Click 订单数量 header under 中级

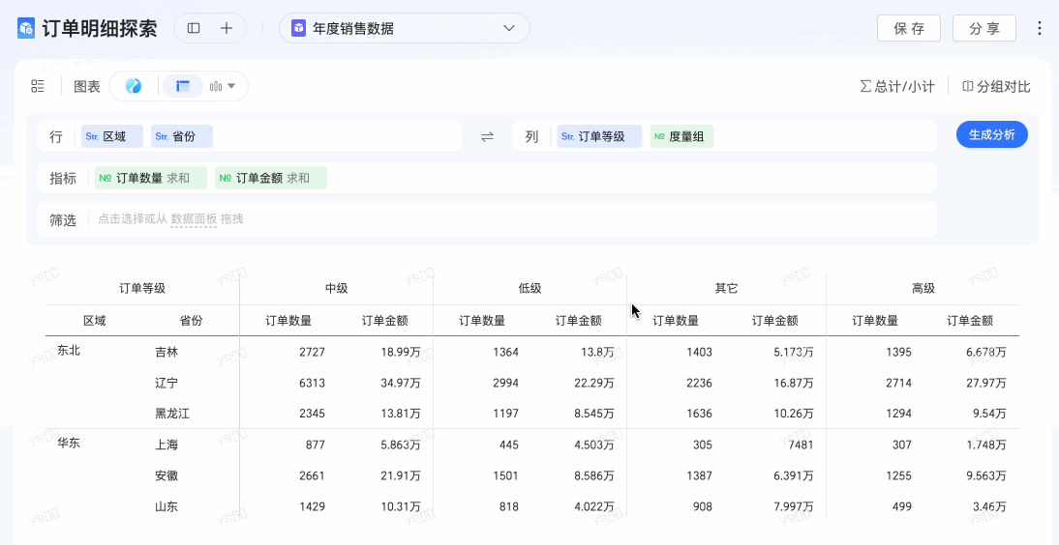point(288,321)
